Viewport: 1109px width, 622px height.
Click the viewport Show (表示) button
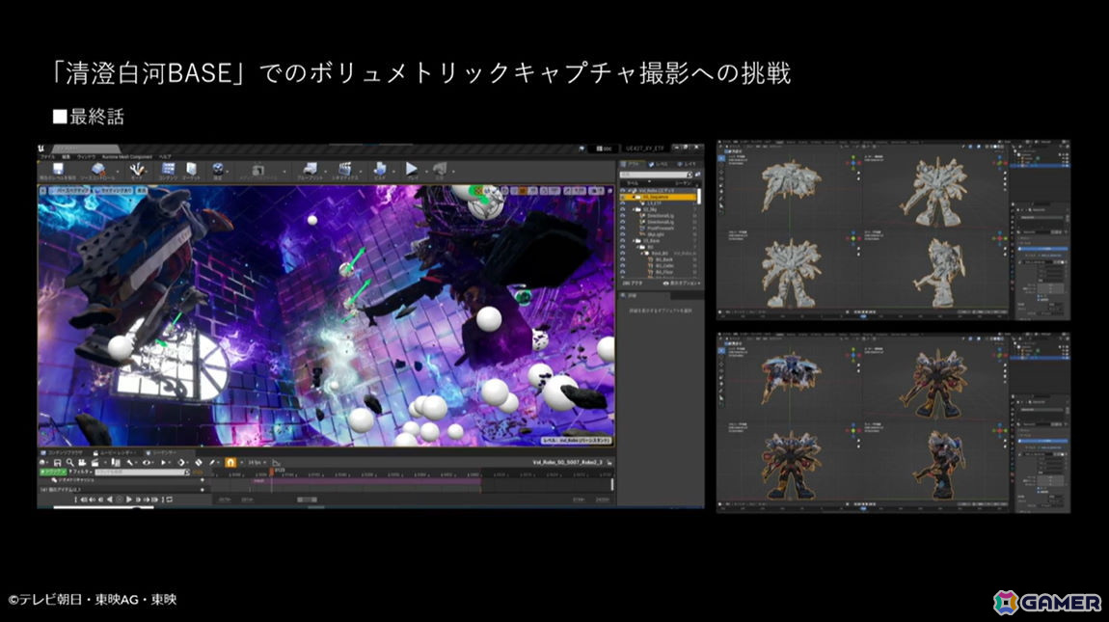coord(142,191)
